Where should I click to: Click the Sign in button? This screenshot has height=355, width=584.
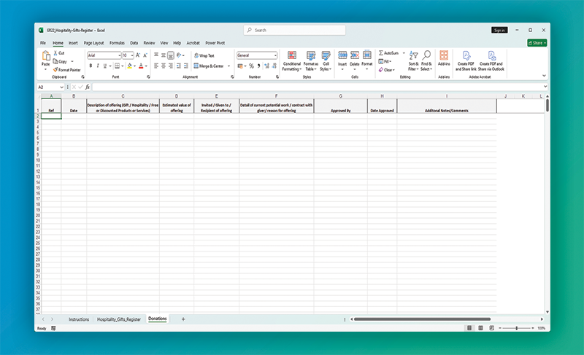tap(499, 30)
